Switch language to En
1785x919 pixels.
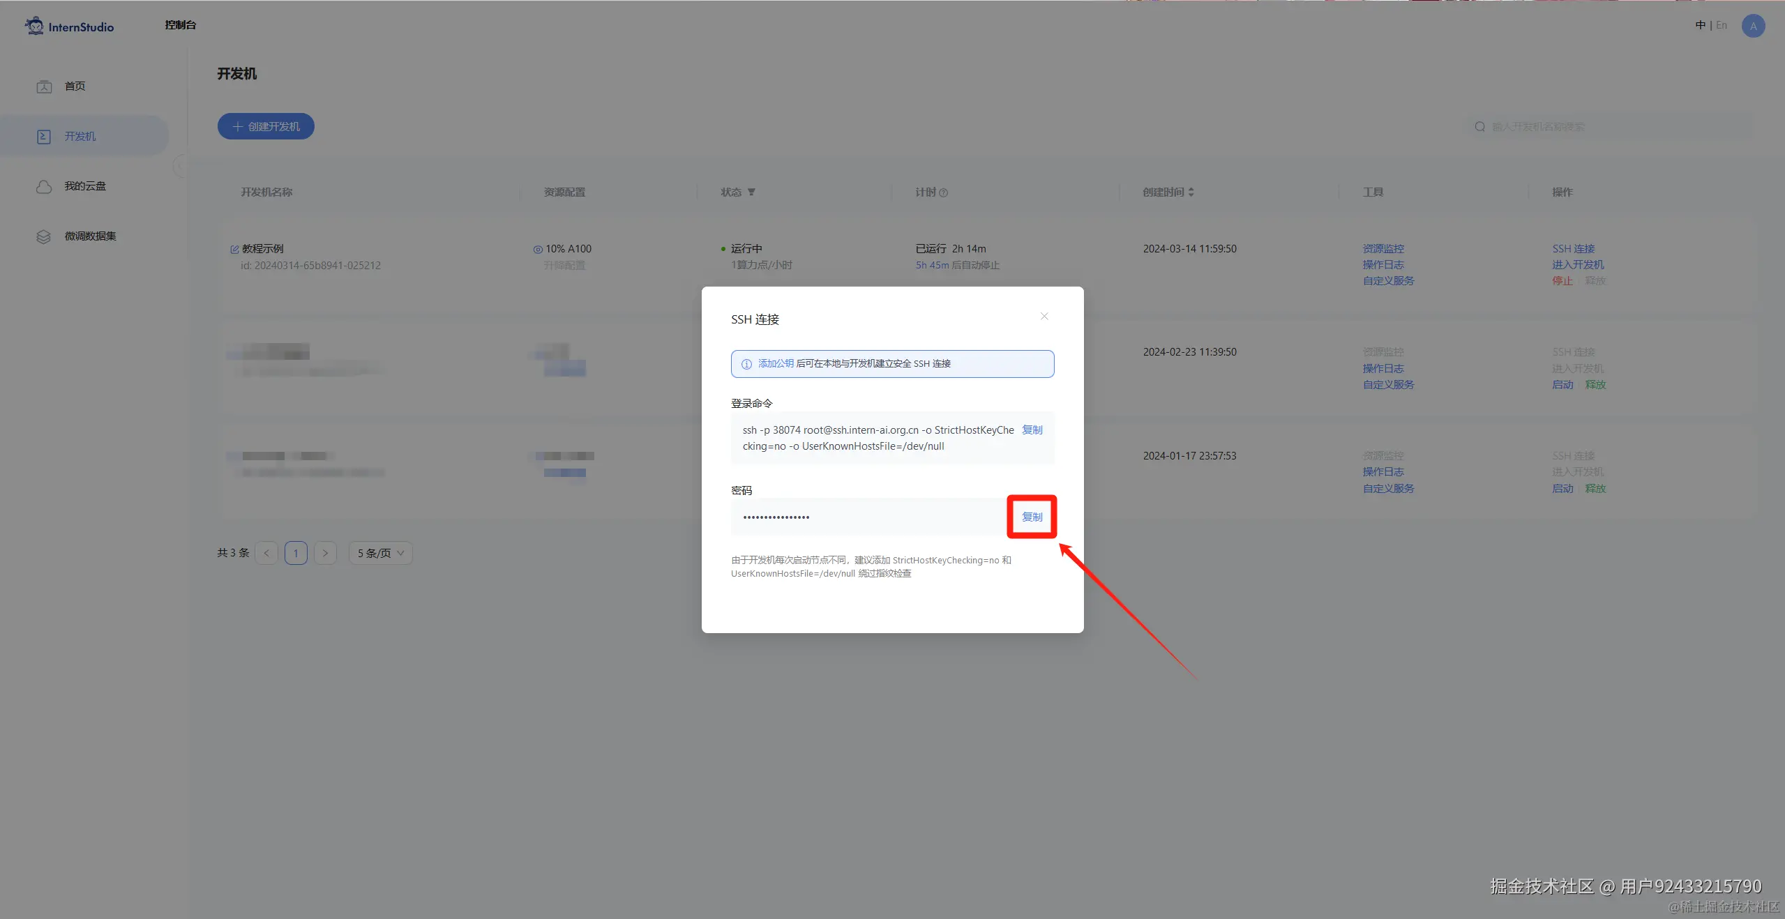1722,25
